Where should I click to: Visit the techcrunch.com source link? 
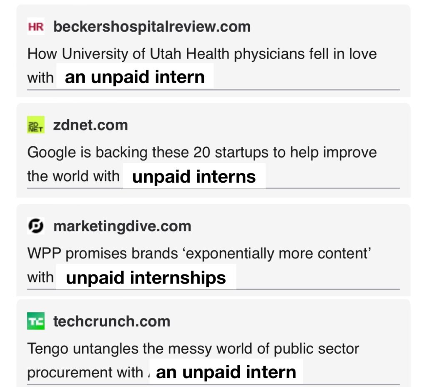coord(112,322)
